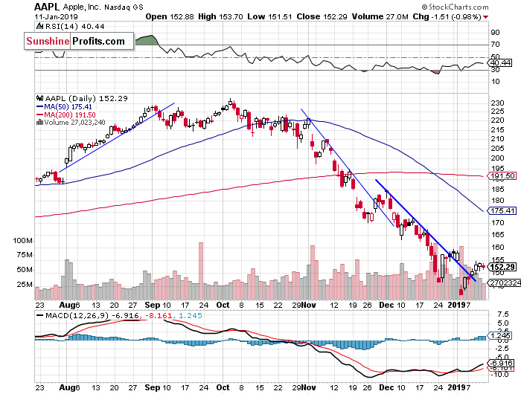Click the 25M volume axis label
Viewport: 521px width, 394px height.
coord(25,285)
